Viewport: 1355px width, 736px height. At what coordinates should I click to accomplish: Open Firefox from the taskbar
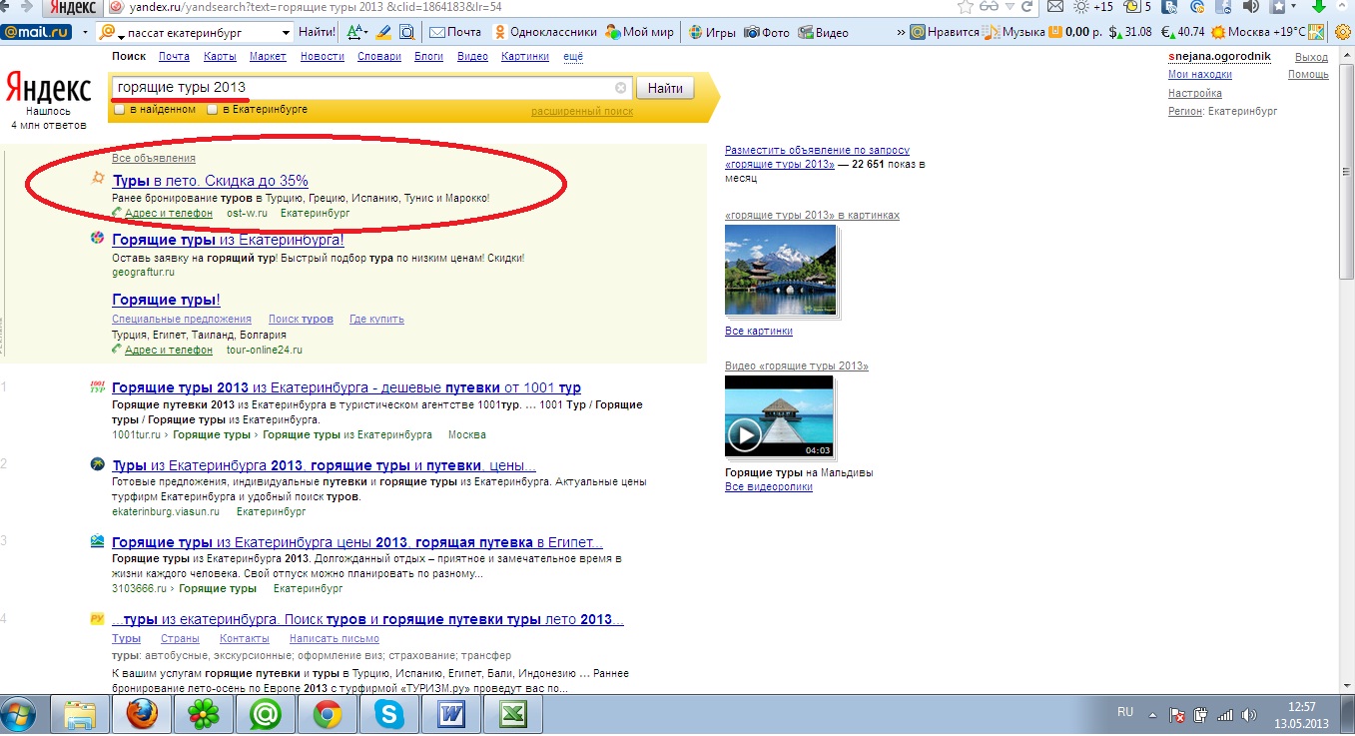143,715
